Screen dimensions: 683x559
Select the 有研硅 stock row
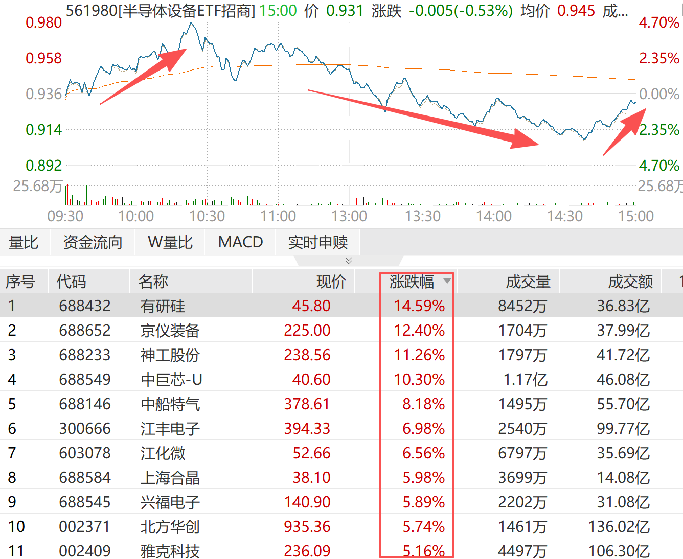coord(341,306)
